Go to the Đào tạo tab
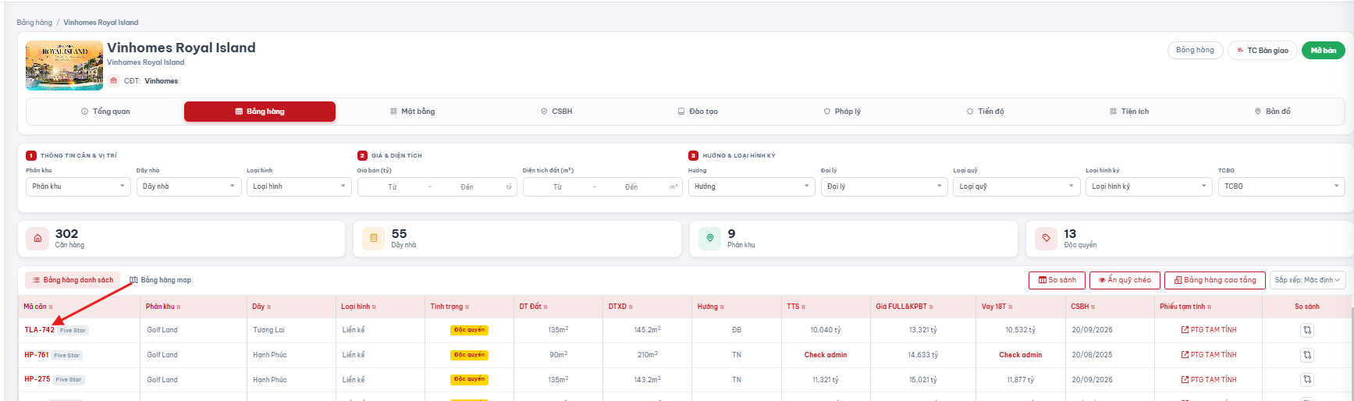The height and width of the screenshot is (401, 1354). pyautogui.click(x=698, y=112)
